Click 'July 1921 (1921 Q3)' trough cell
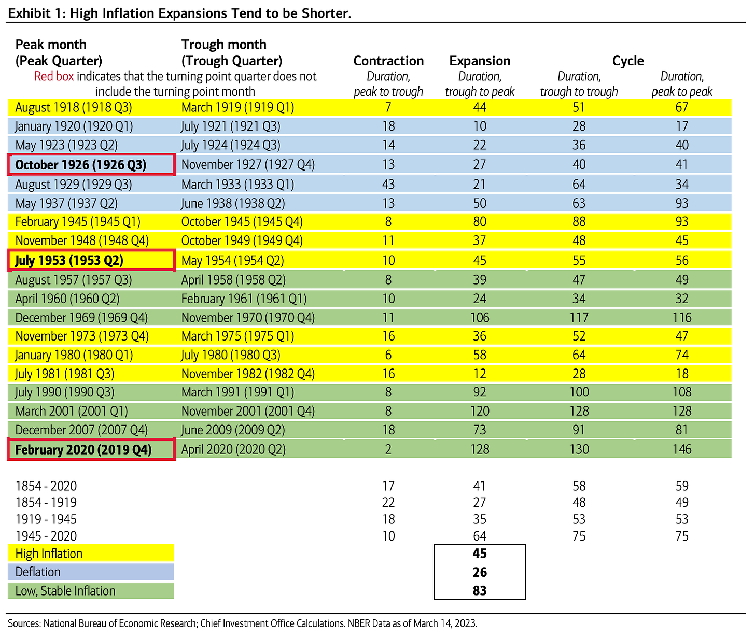The width and height of the screenshot is (755, 638). click(231, 126)
